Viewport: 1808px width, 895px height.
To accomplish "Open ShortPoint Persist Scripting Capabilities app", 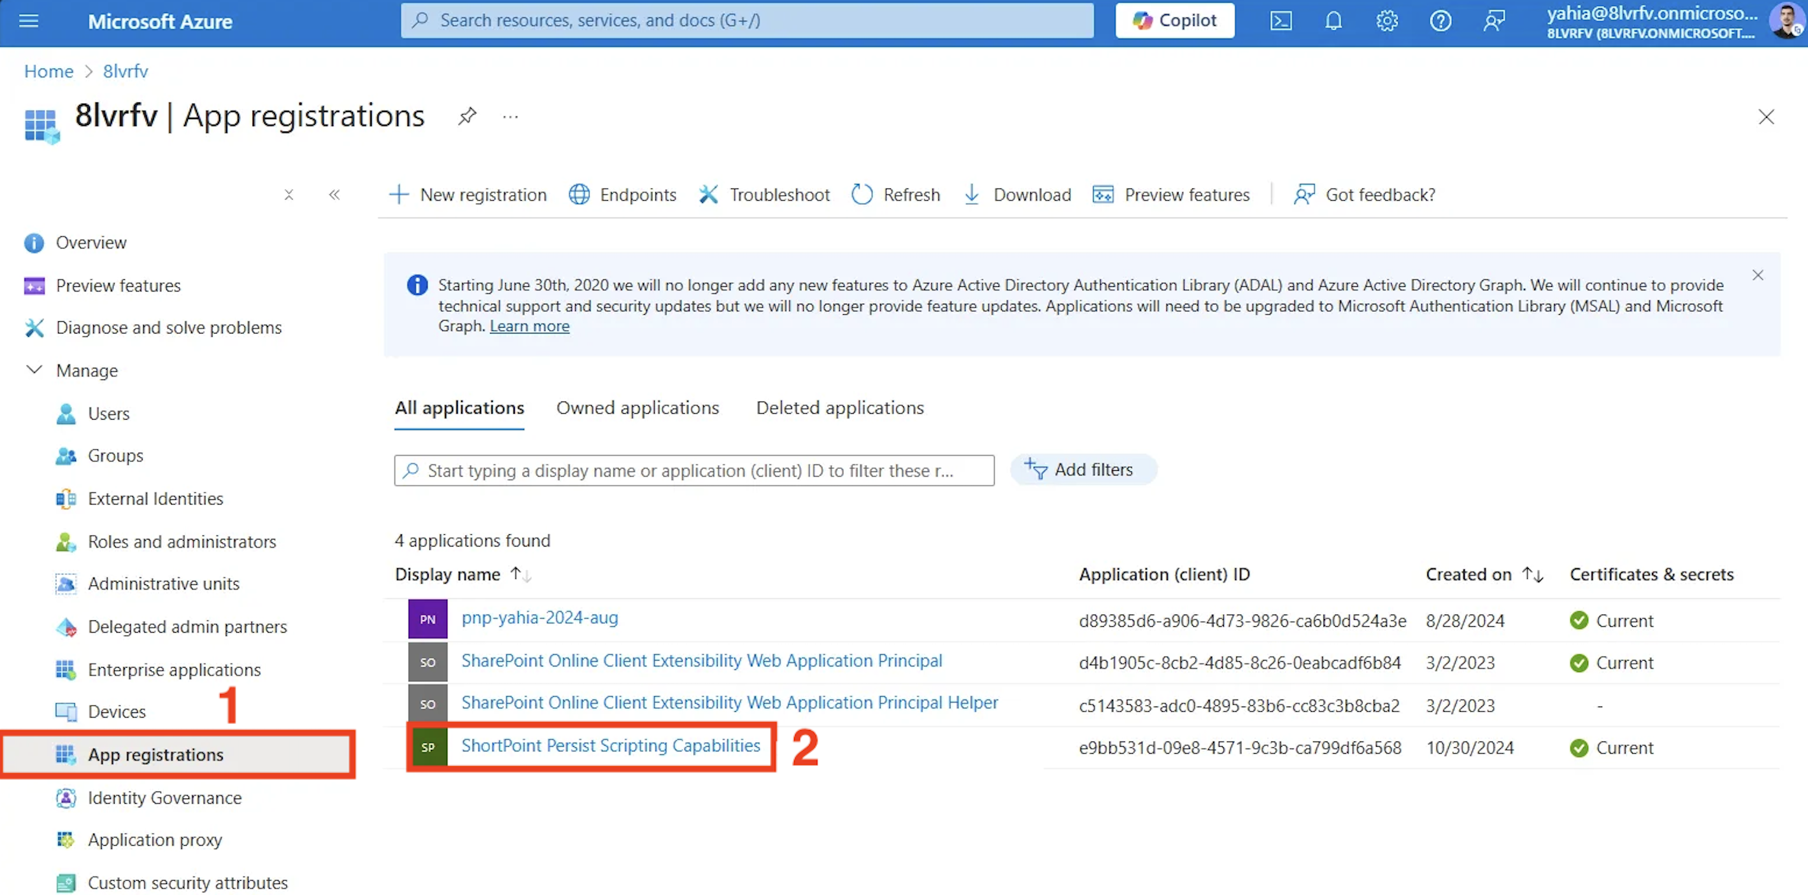I will [x=610, y=745].
